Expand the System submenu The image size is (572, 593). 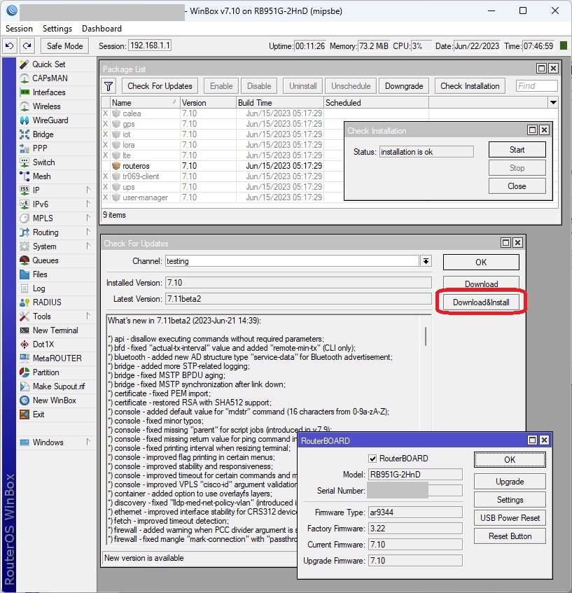[88, 246]
